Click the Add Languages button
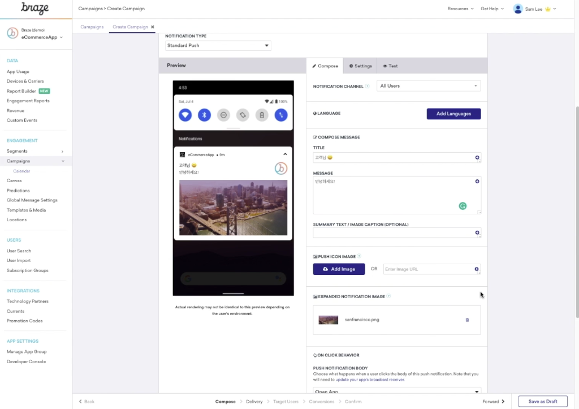Image resolution: width=579 pixels, height=409 pixels. click(x=453, y=114)
